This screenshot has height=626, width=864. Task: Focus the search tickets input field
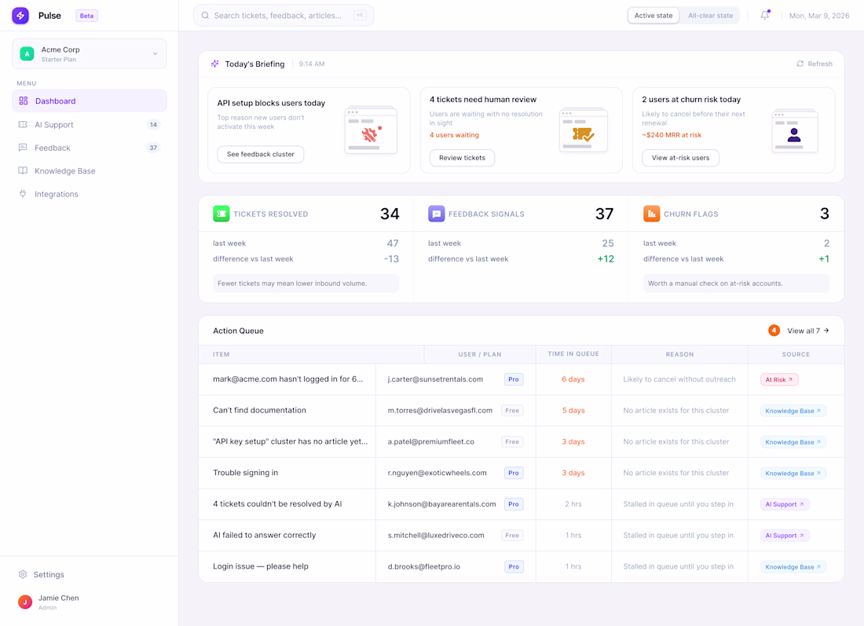click(284, 16)
